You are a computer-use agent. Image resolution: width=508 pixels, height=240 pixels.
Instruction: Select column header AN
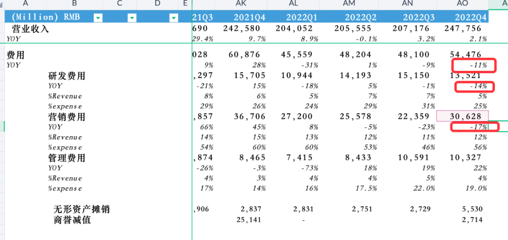pyautogui.click(x=407, y=4)
